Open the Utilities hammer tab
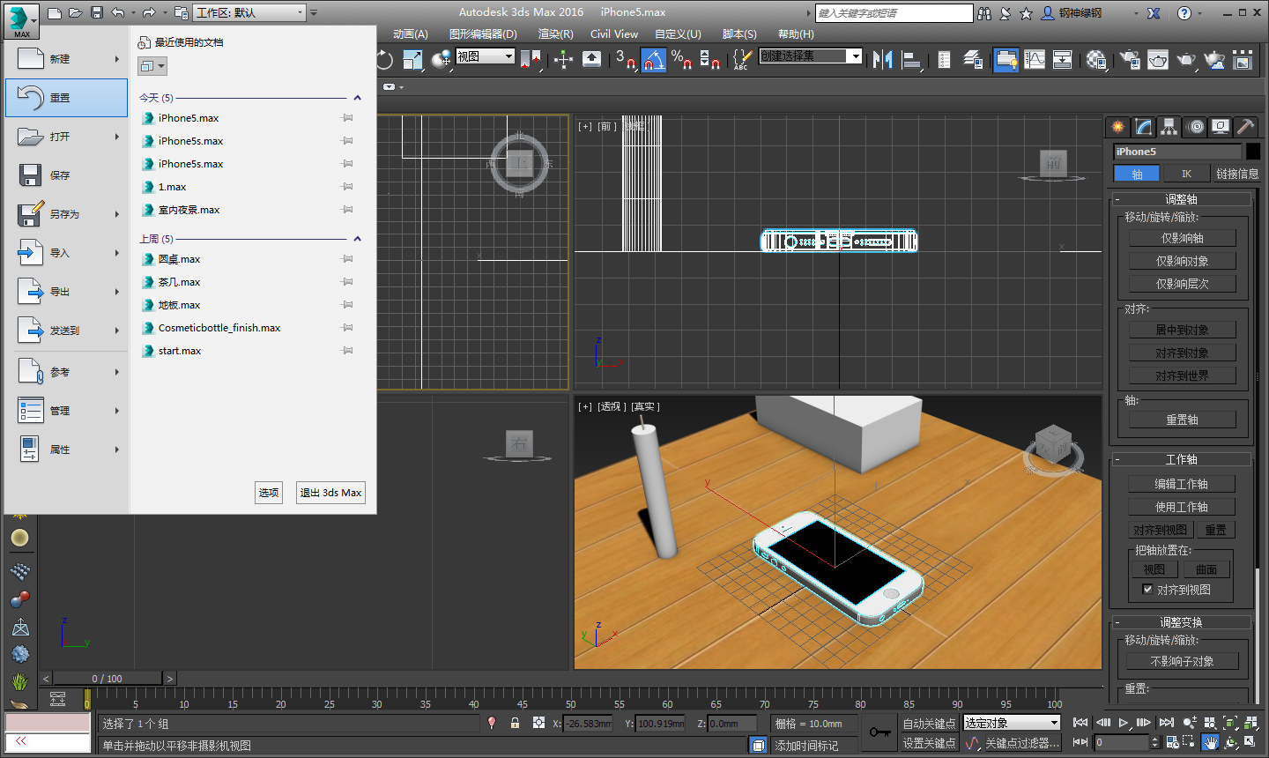The image size is (1269, 758). [x=1245, y=127]
